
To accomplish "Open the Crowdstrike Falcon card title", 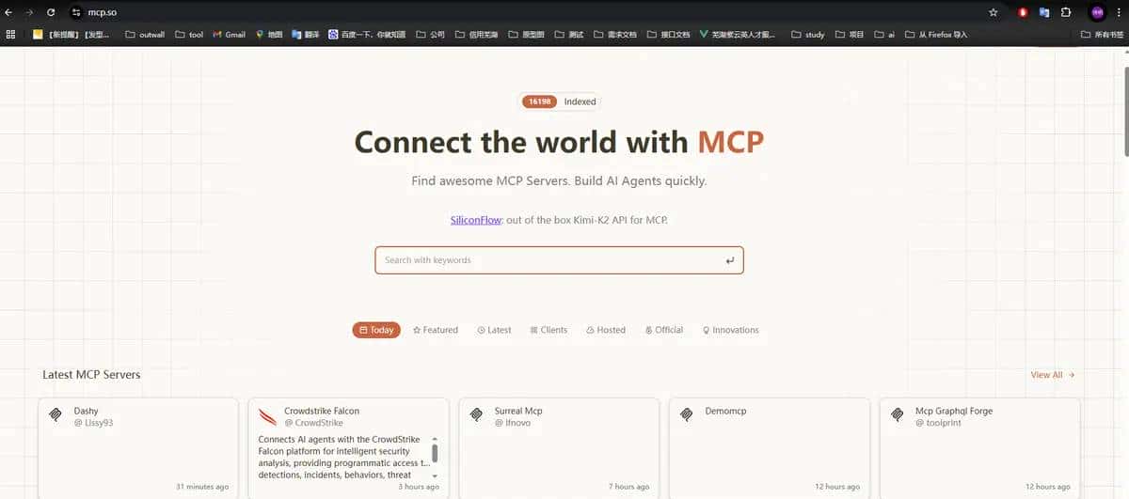I will pyautogui.click(x=322, y=411).
